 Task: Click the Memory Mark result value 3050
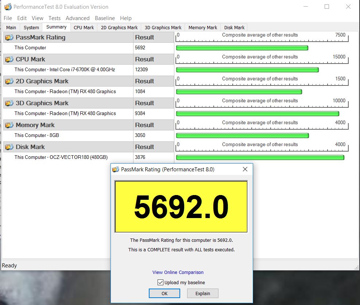coord(140,136)
